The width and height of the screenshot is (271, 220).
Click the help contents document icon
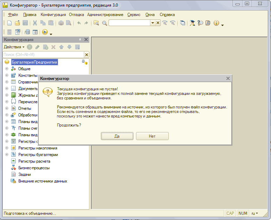(208, 23)
